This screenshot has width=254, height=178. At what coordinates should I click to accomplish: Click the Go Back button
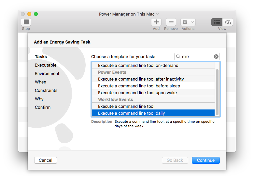pos(175,160)
